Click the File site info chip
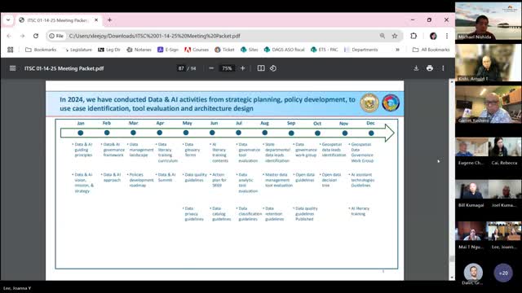Screen dimensions: 522x293 56,36
